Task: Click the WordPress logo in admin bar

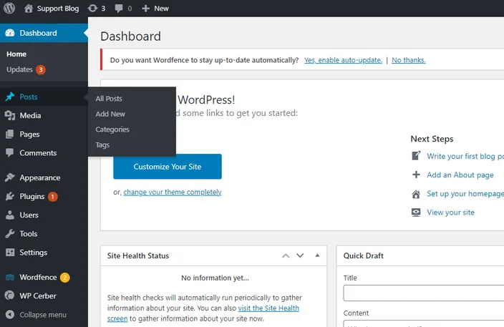Action: tap(9, 8)
